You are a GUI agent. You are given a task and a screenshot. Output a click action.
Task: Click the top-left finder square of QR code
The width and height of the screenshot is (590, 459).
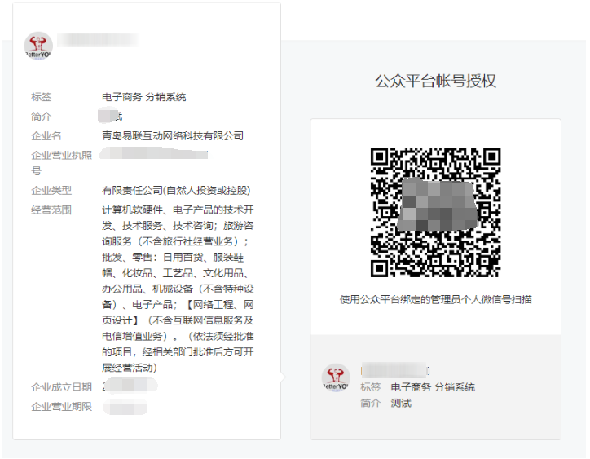click(385, 162)
